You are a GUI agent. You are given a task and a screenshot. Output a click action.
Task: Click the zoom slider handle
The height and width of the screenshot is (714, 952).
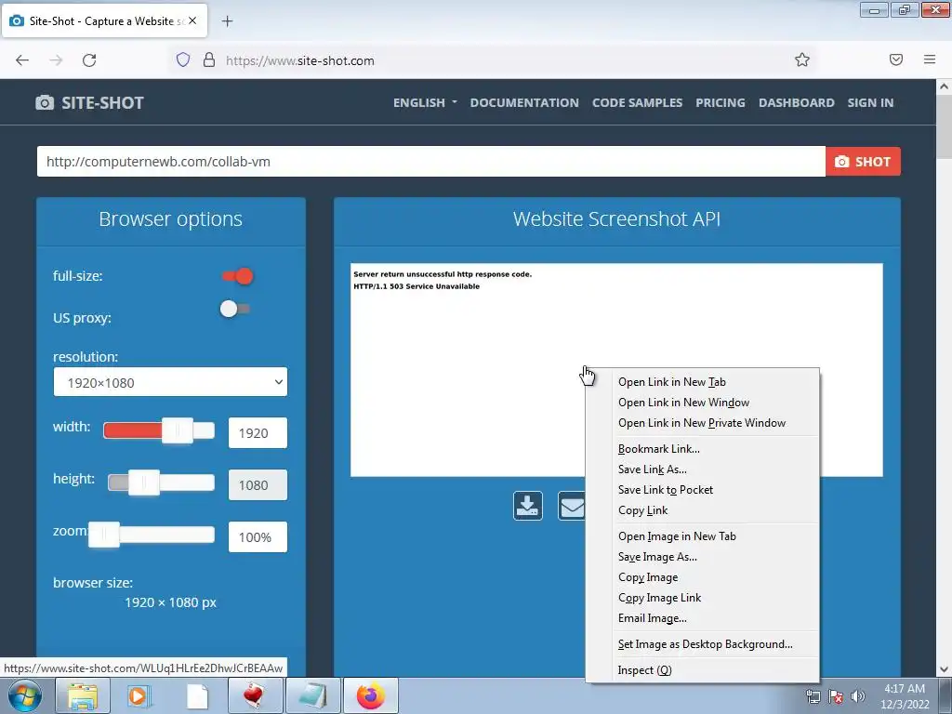click(104, 535)
